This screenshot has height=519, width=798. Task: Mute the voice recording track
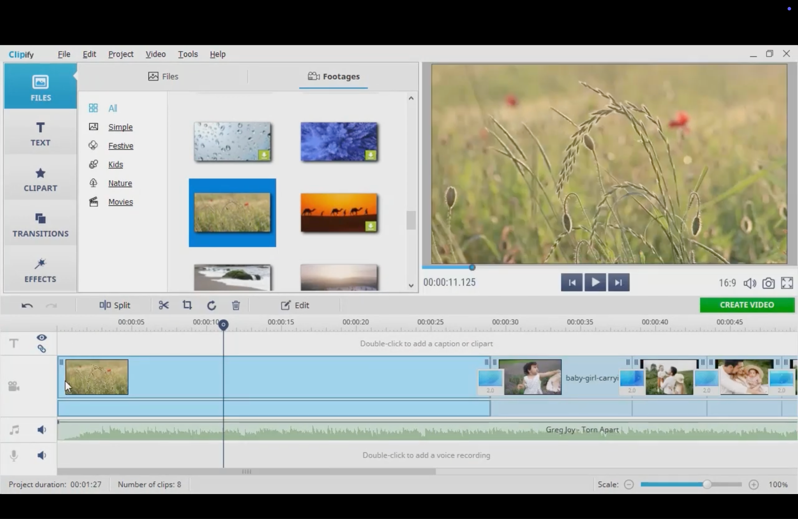pos(42,455)
